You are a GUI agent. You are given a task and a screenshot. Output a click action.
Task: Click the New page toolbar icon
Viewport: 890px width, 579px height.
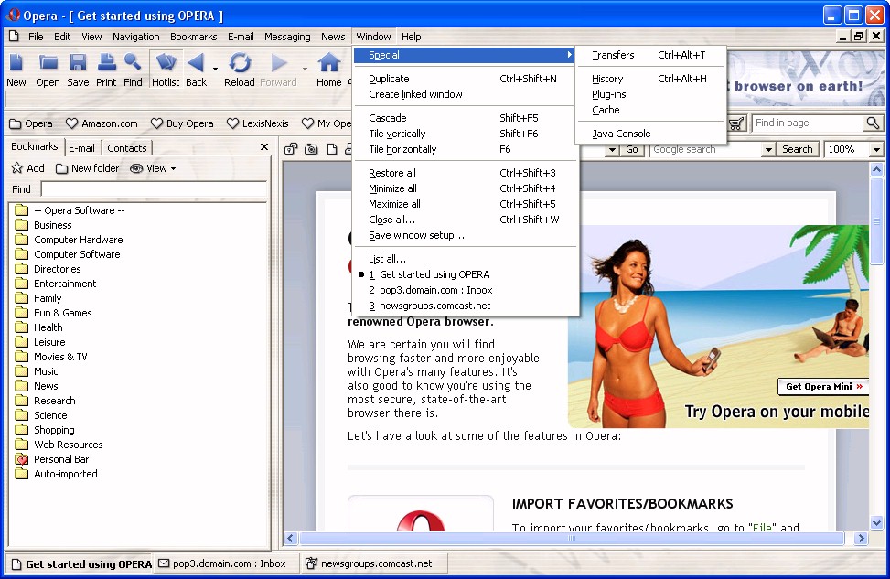[x=16, y=70]
